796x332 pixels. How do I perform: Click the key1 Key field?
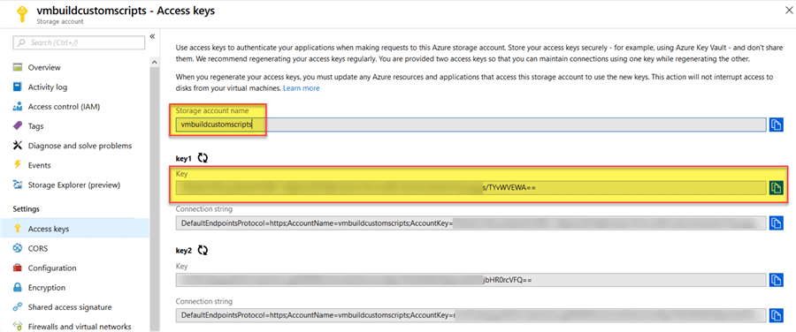pyautogui.click(x=471, y=188)
